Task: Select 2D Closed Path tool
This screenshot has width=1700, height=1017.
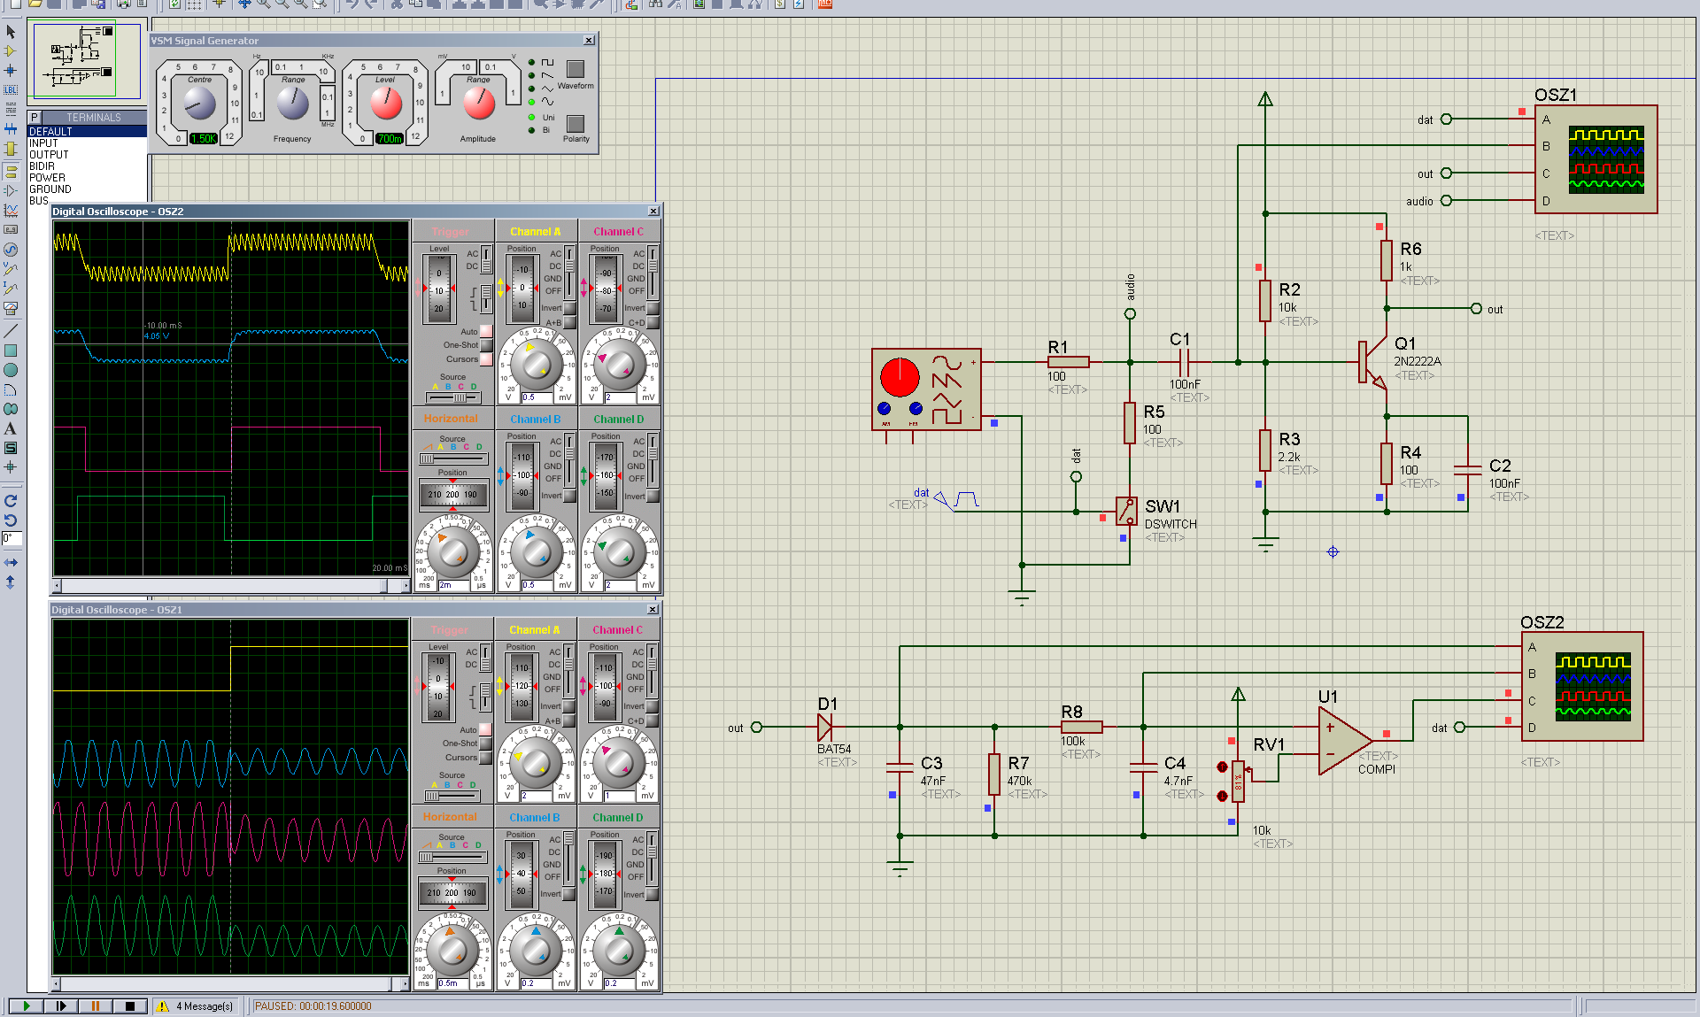Action: coord(11,409)
